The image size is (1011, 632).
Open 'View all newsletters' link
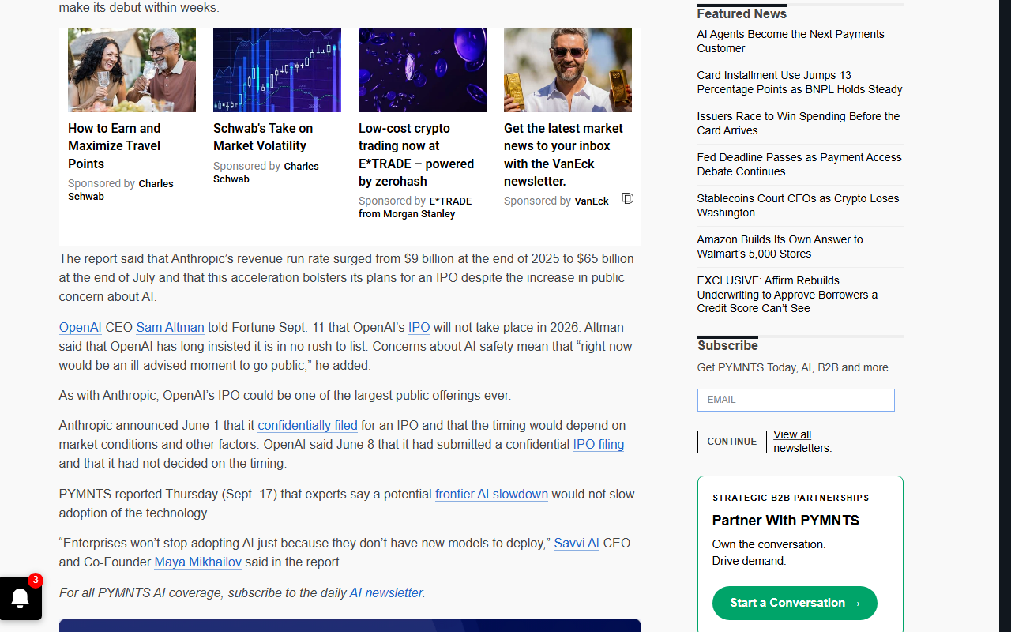[x=802, y=442]
